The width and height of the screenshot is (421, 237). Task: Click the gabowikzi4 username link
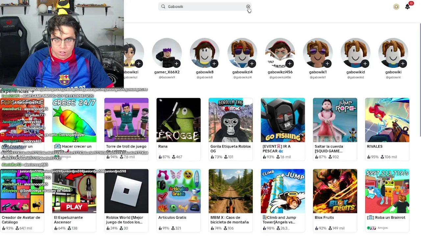(242, 72)
